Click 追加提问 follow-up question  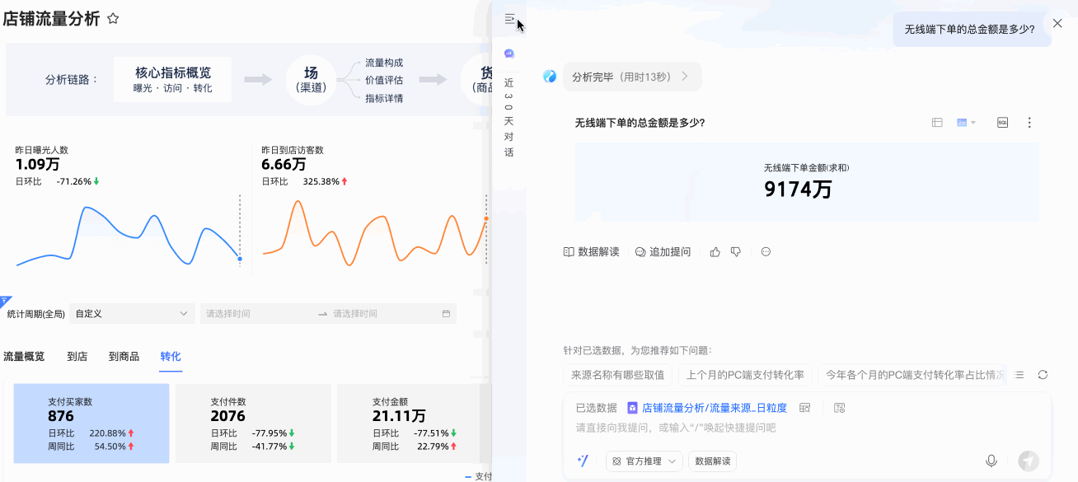[x=663, y=252]
